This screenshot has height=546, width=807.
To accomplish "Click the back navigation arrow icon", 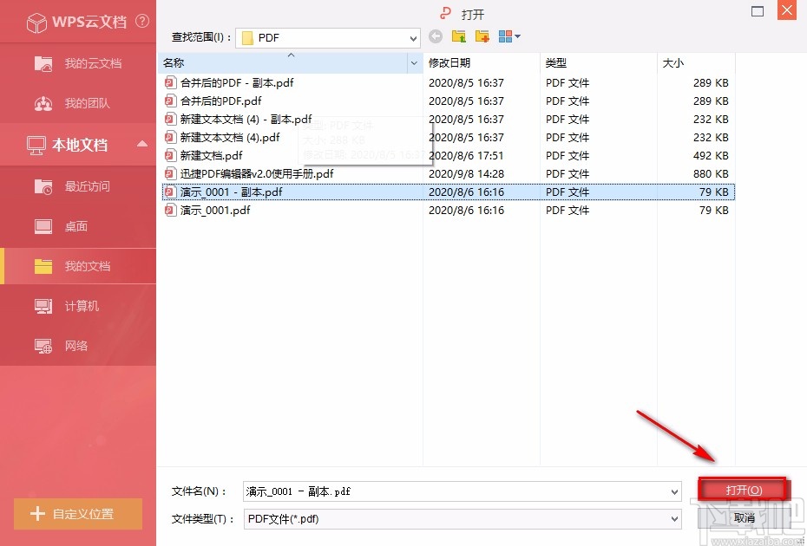I will pos(436,36).
